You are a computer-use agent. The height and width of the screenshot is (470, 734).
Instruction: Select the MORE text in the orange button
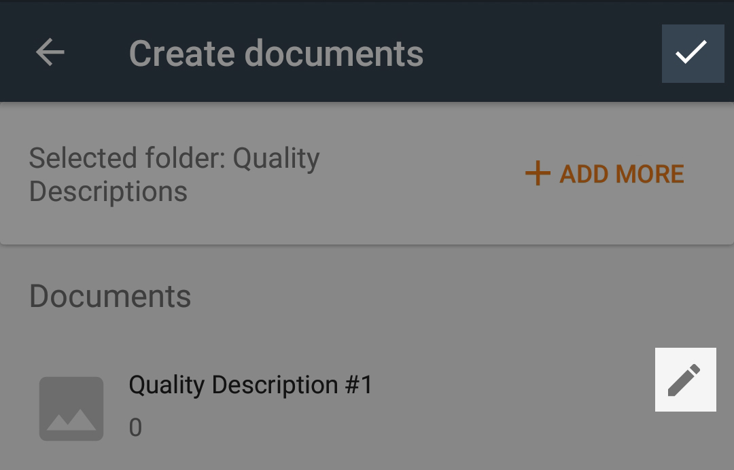(x=650, y=174)
